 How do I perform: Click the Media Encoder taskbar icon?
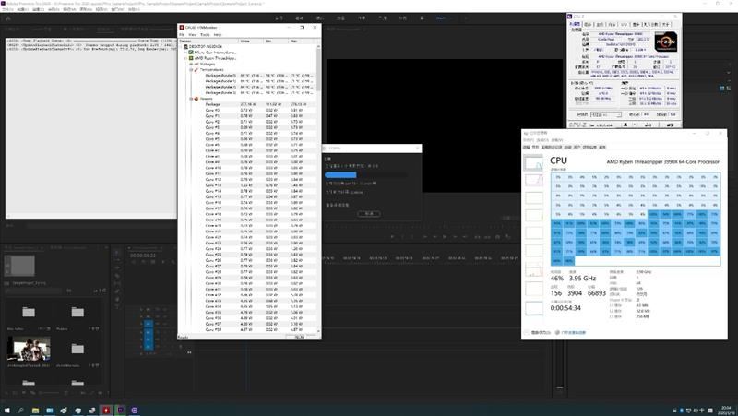pyautogui.click(x=134, y=410)
